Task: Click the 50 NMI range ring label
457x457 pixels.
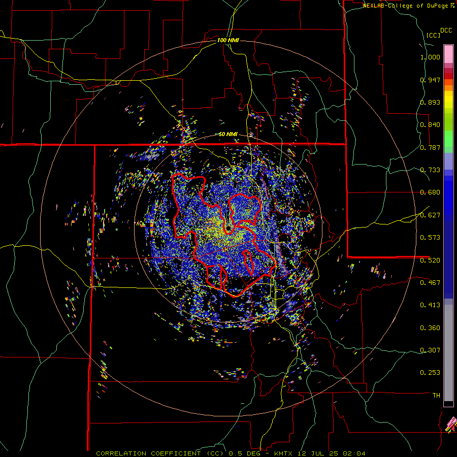Action: 228,135
